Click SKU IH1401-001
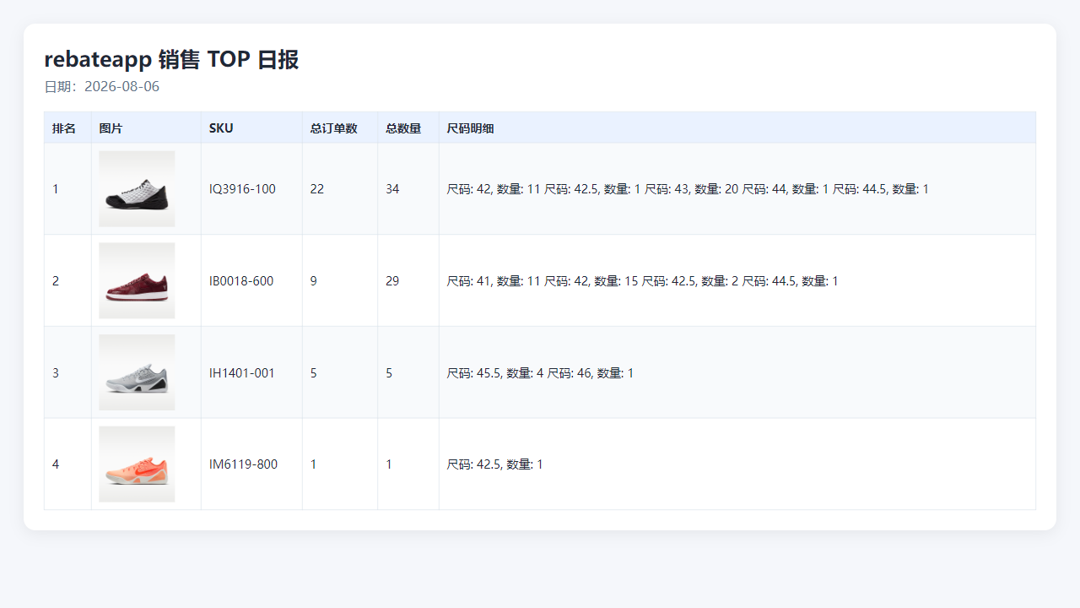This screenshot has width=1080, height=608. [x=242, y=372]
